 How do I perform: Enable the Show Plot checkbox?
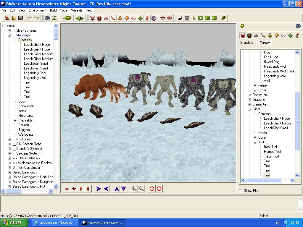(x=241, y=191)
